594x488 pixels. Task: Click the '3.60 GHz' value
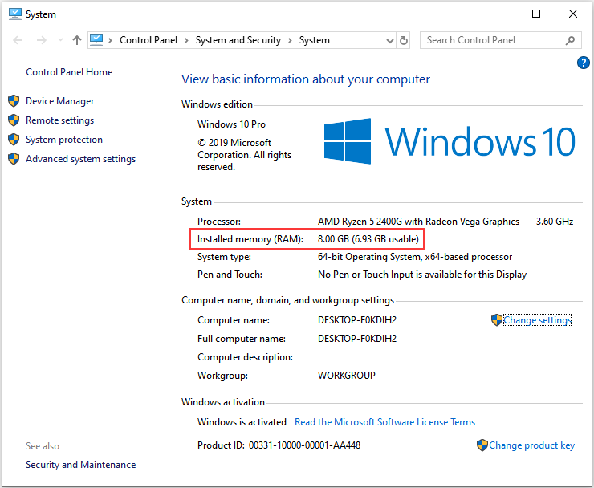point(555,222)
